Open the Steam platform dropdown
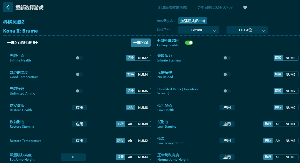The height and width of the screenshot is (163, 300). click(x=199, y=30)
